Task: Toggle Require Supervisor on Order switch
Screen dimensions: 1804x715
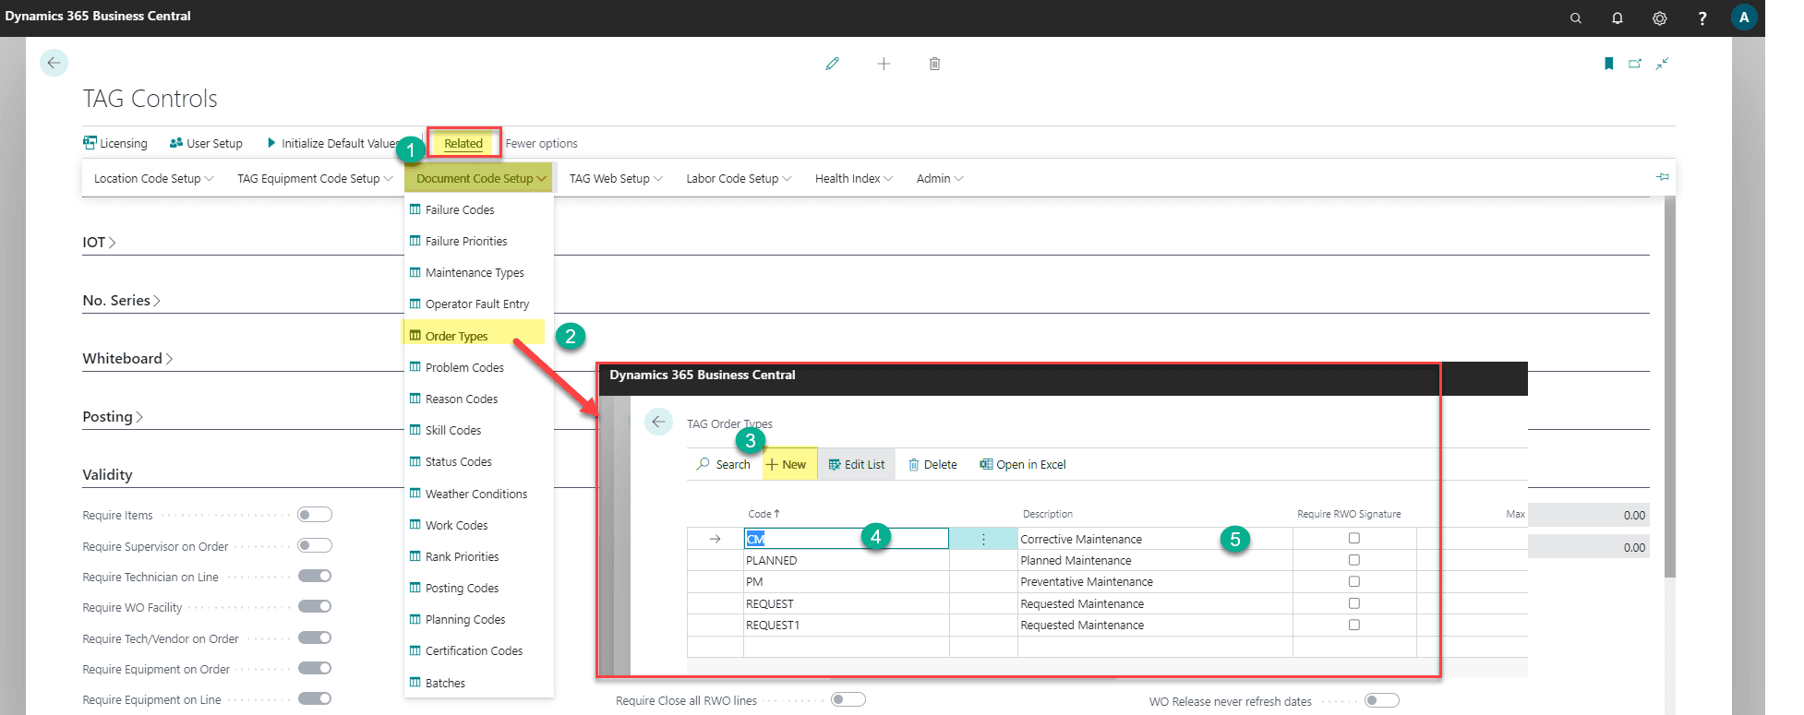Action: coord(315,545)
